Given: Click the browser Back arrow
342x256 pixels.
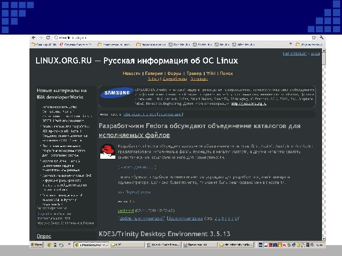Looking at the screenshot, I should (x=34, y=37).
